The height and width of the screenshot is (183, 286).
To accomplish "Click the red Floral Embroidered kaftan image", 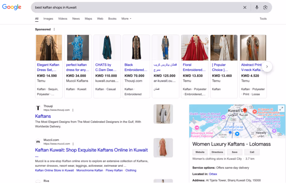I will click(x=195, y=48).
